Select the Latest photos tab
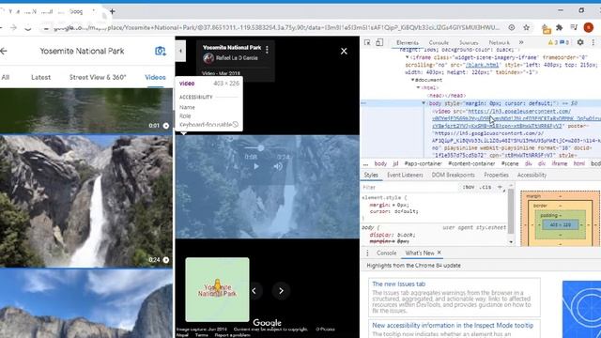Image resolution: width=601 pixels, height=338 pixels. tap(40, 77)
